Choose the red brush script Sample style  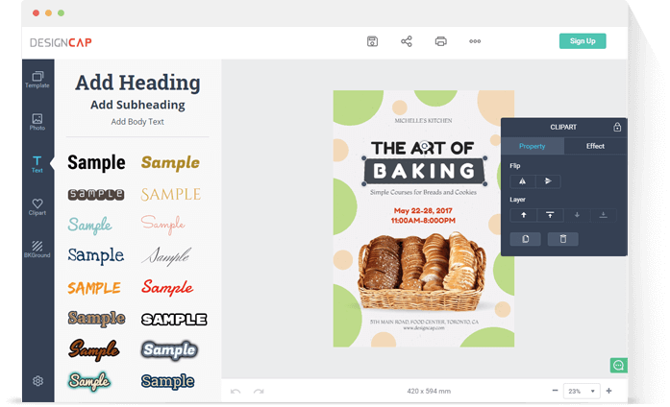(167, 287)
